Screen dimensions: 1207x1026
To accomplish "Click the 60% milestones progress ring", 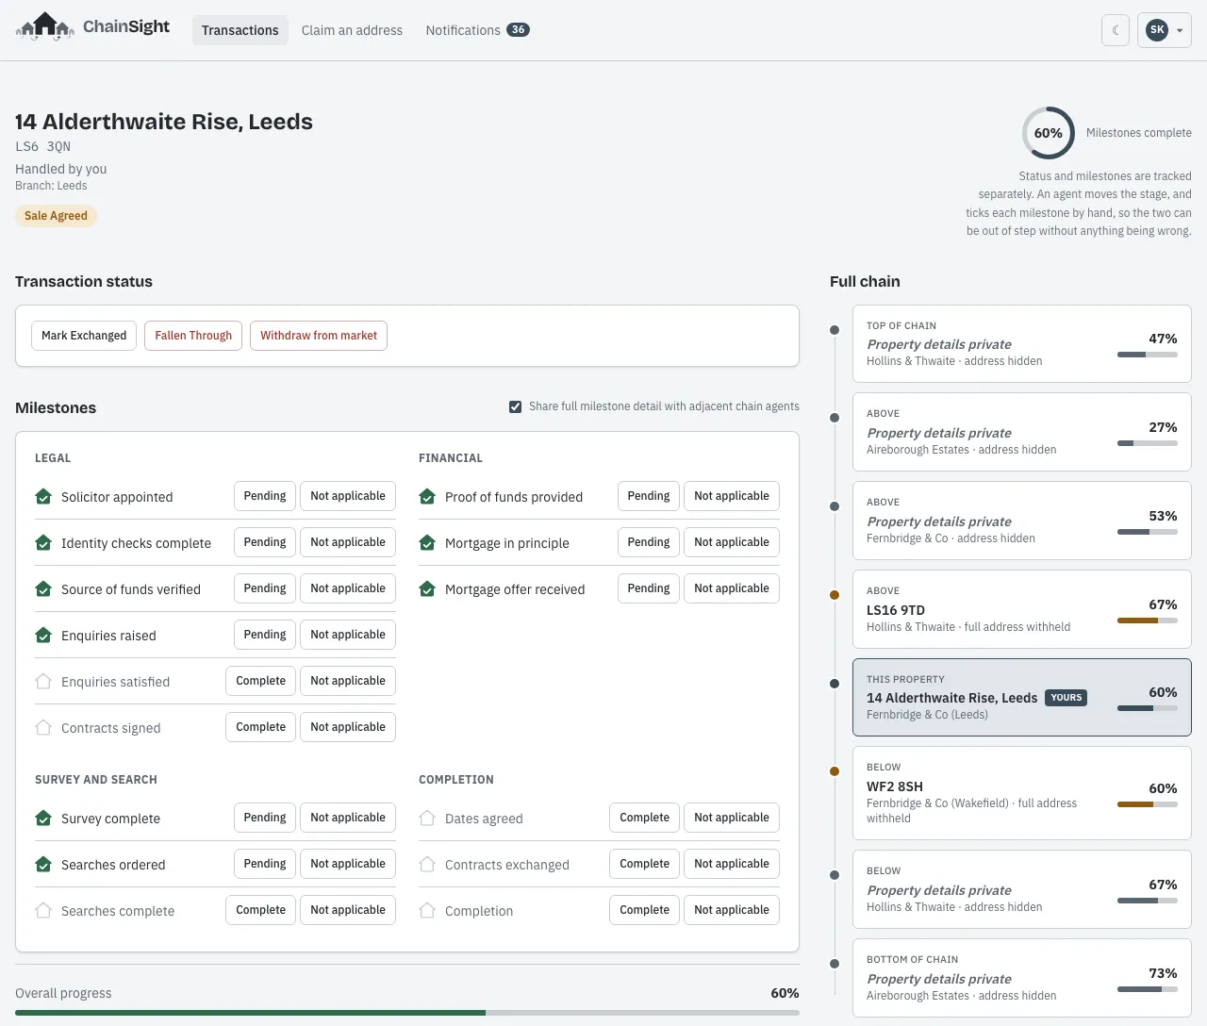I will click(x=1049, y=133).
